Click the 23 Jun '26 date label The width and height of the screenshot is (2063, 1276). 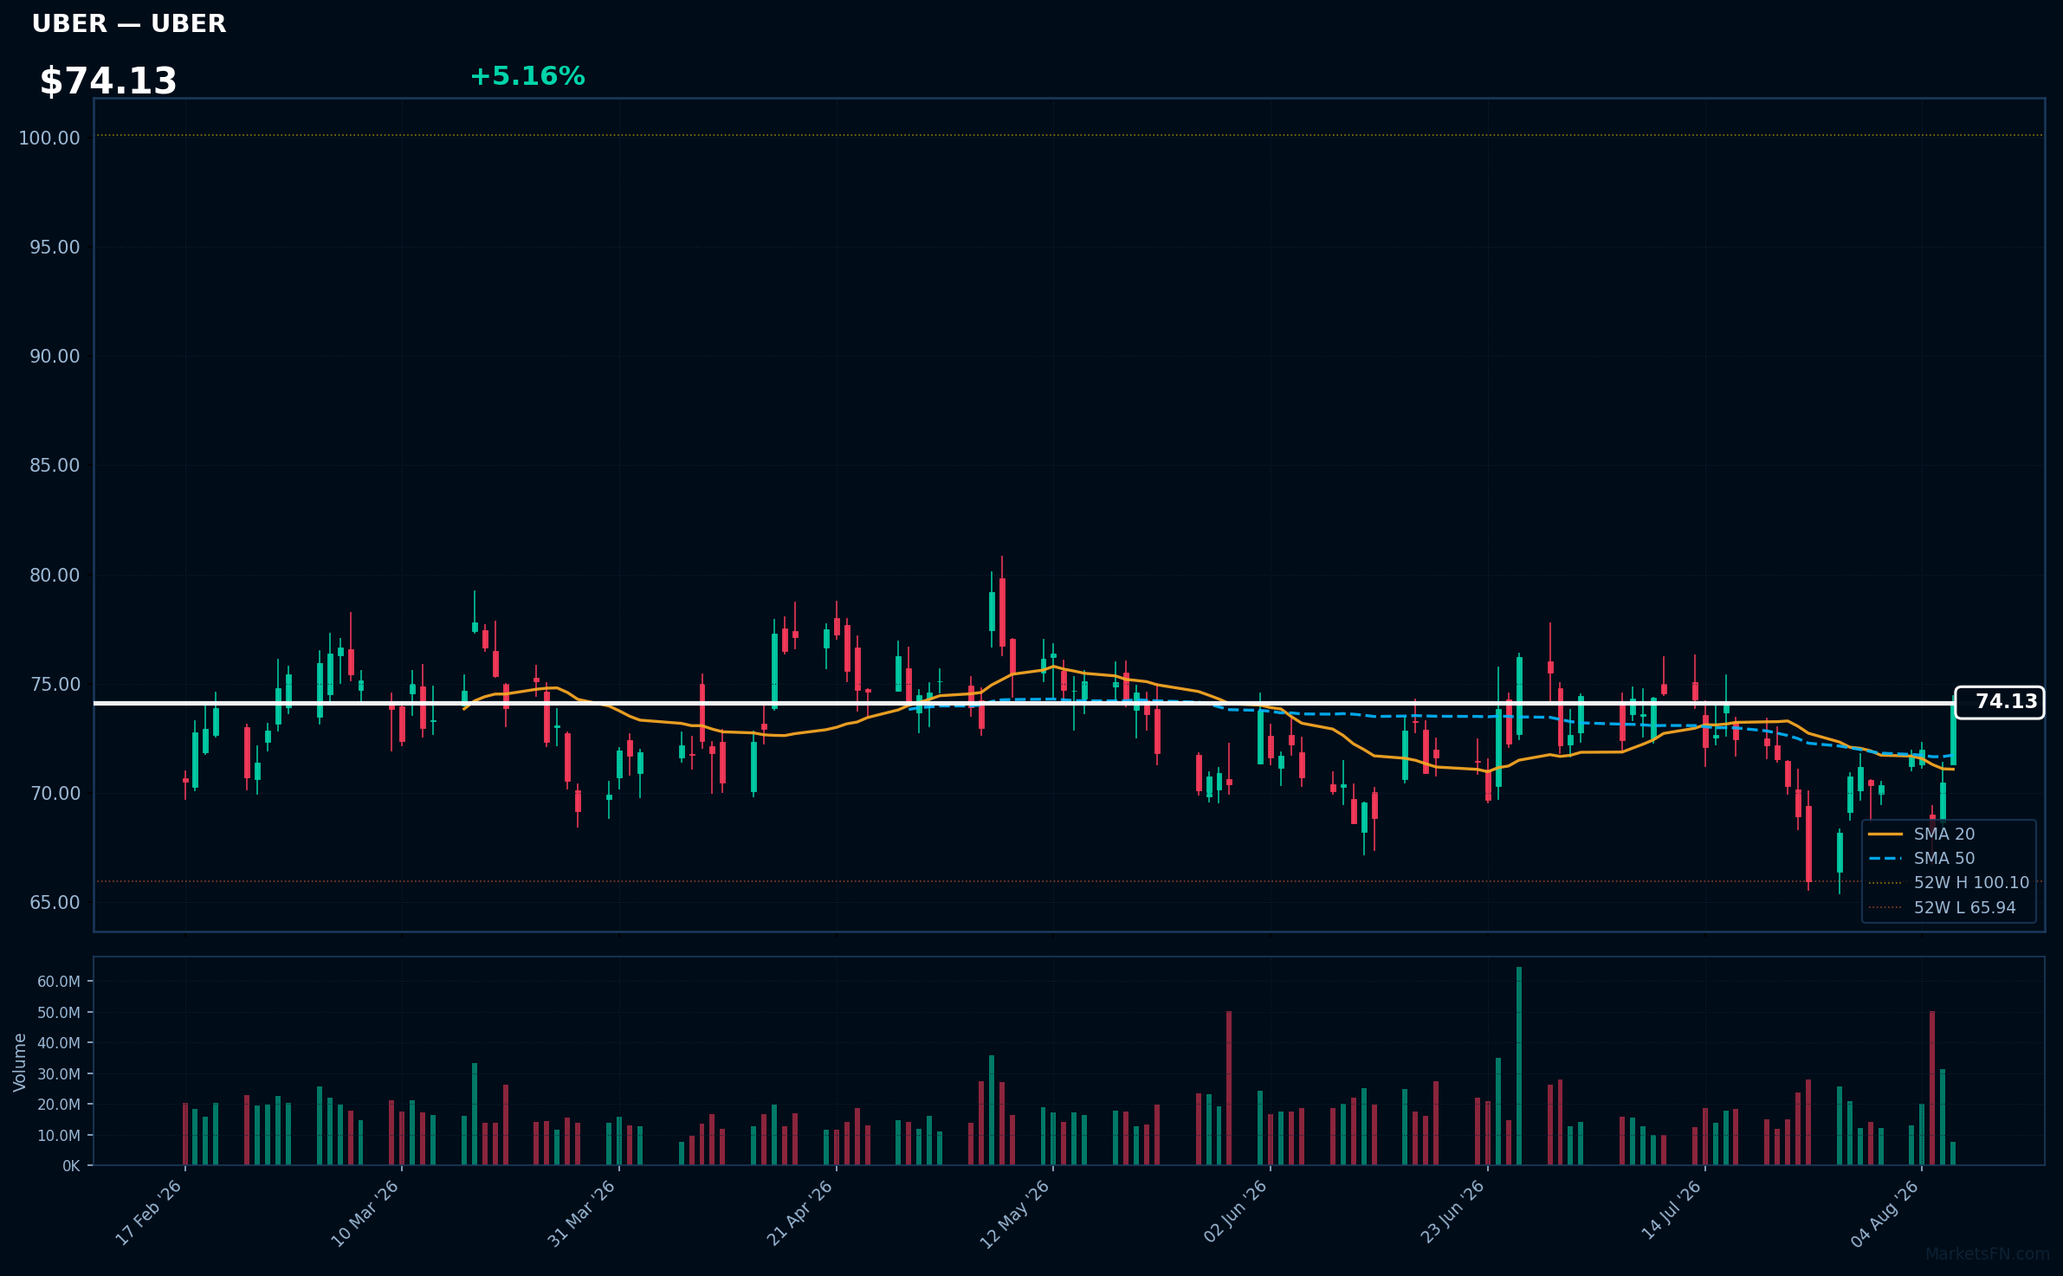pyautogui.click(x=1452, y=1212)
